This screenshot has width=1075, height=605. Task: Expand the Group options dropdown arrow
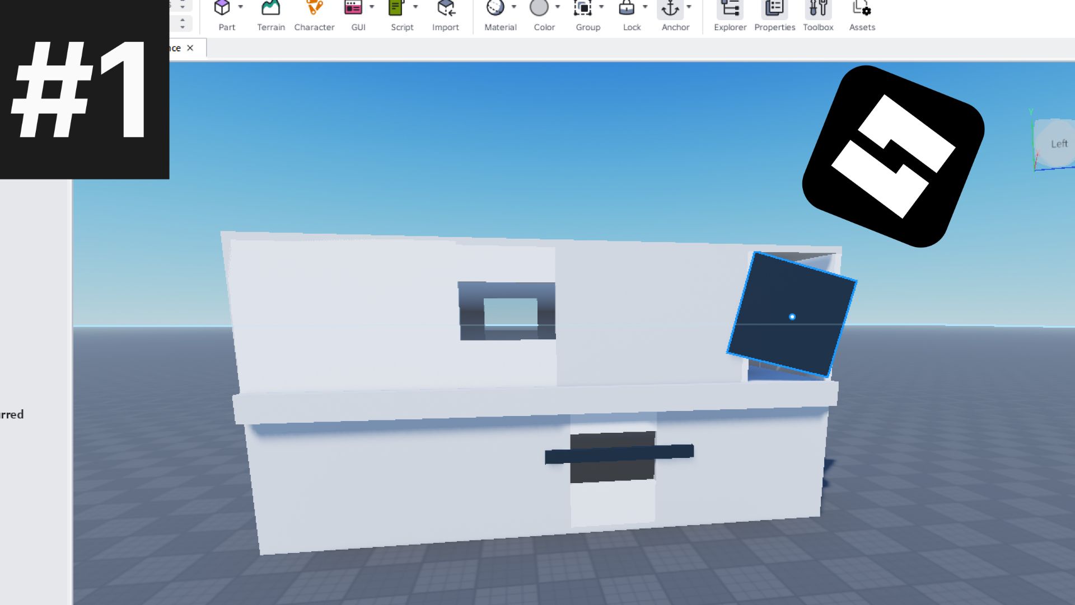(x=601, y=7)
